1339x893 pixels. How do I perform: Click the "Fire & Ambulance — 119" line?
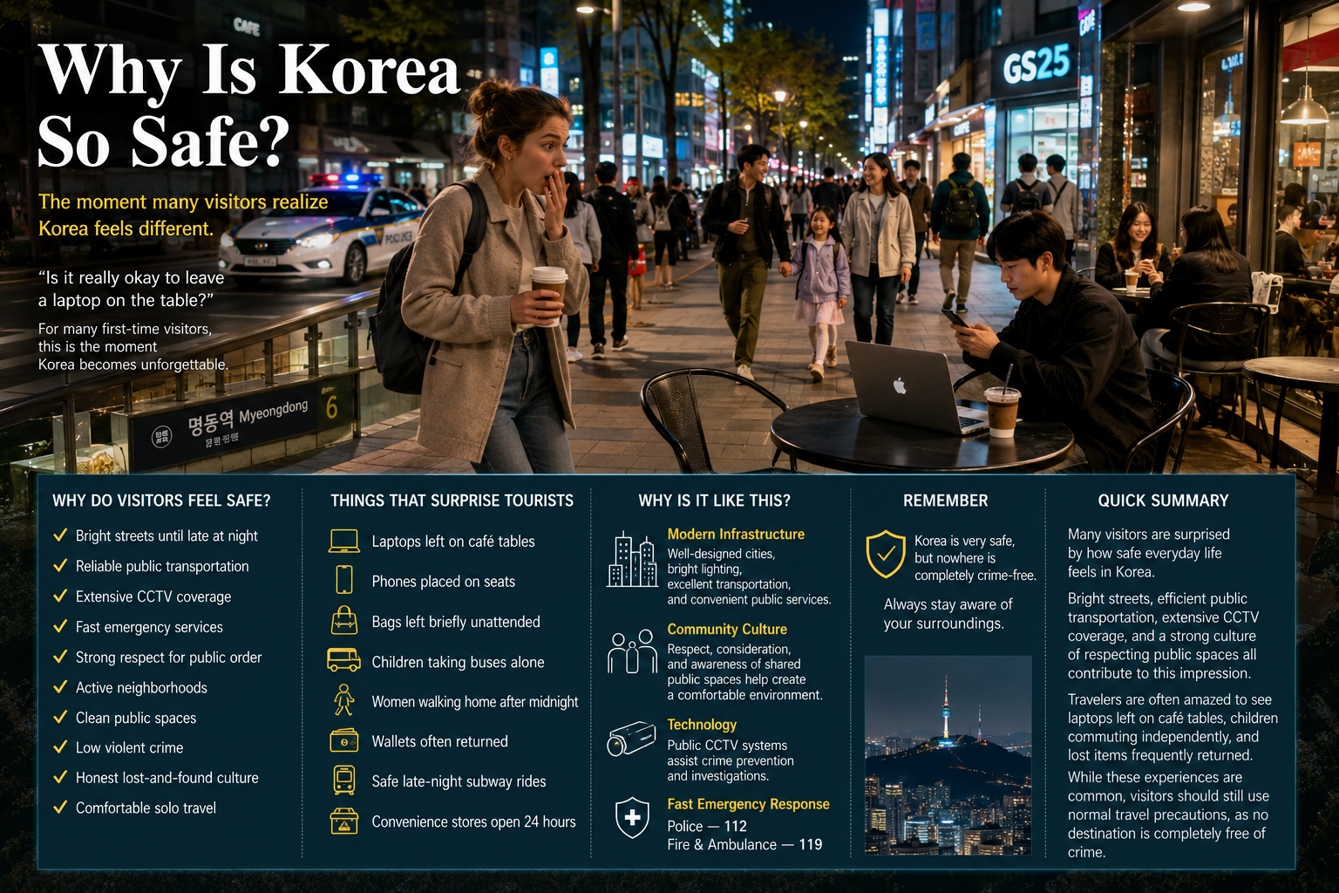(744, 844)
